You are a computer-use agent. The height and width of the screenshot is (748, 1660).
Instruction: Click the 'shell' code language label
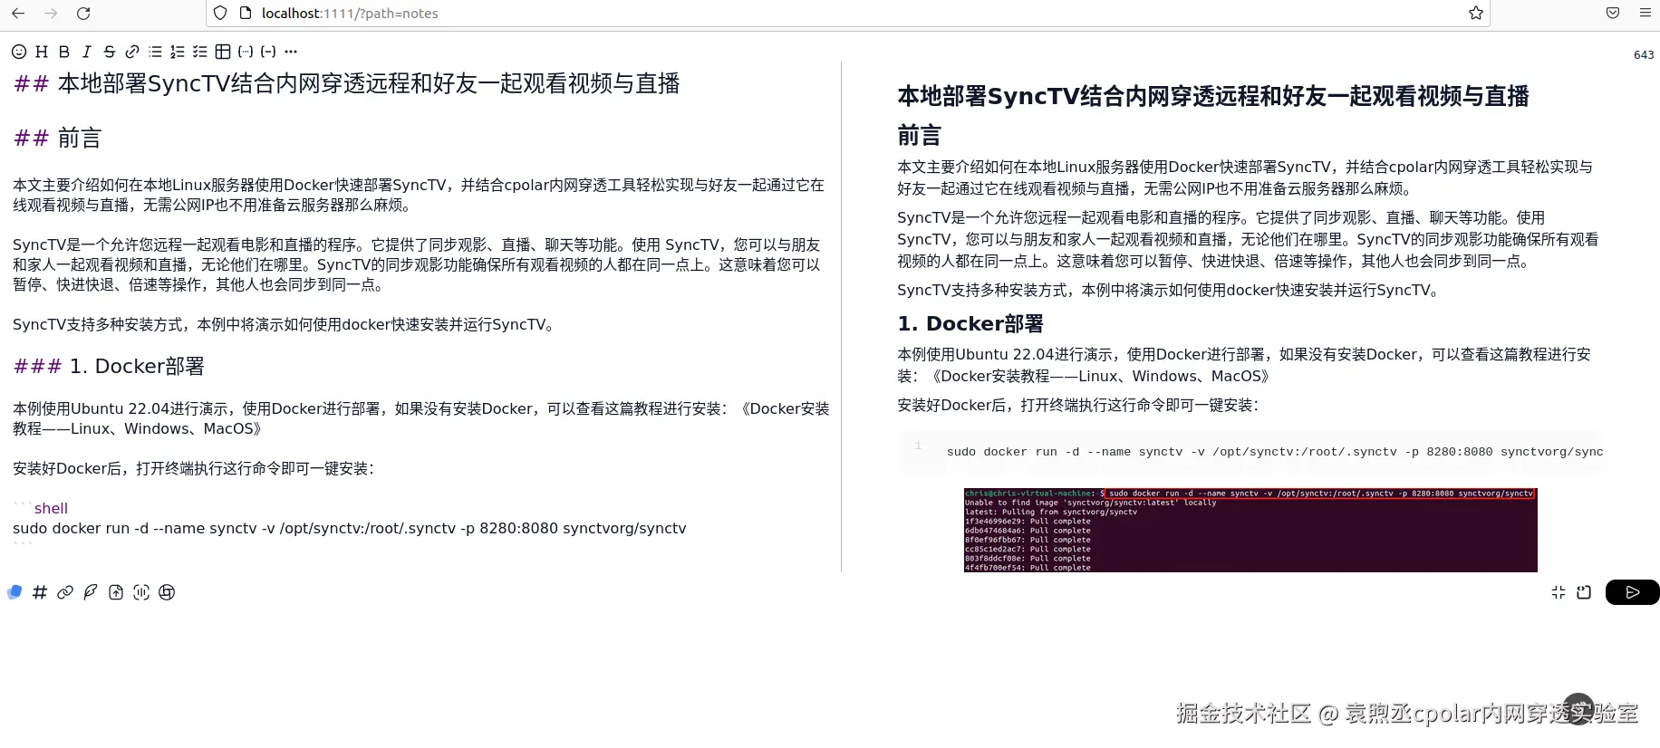51,509
